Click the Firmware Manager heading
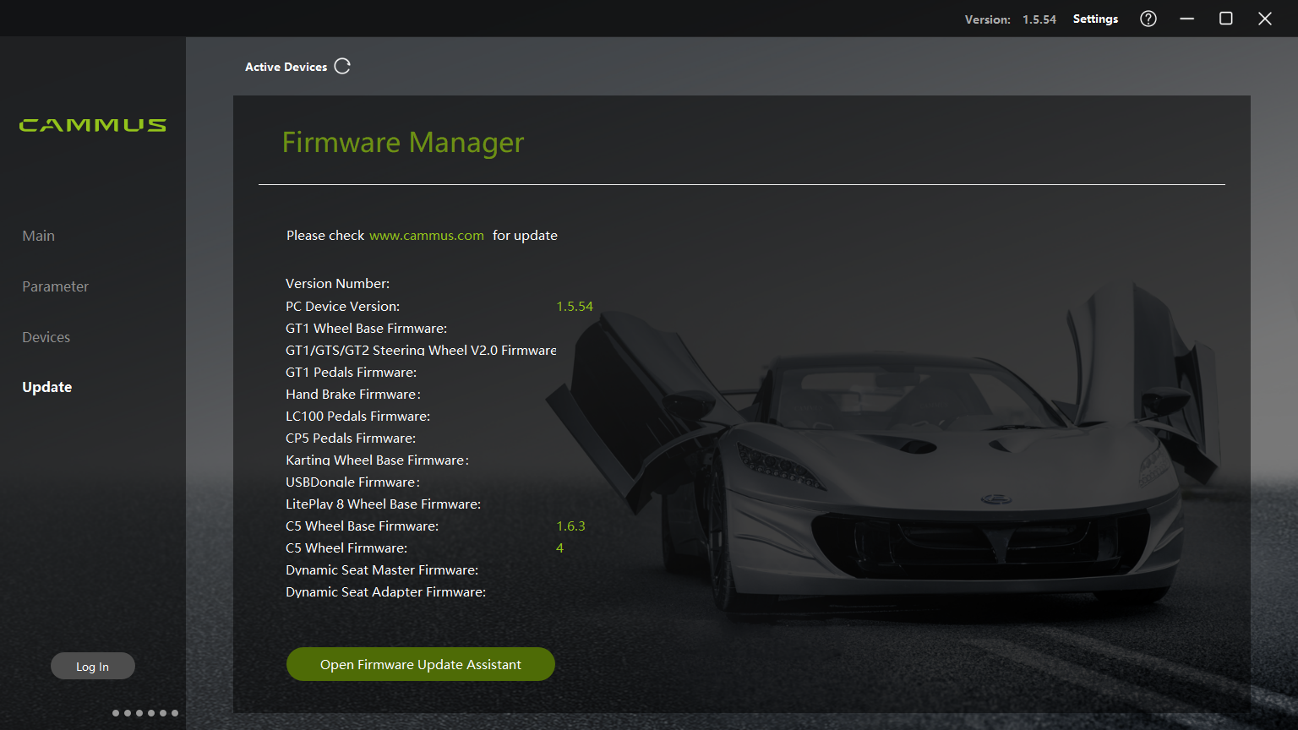The width and height of the screenshot is (1298, 730). point(403,143)
